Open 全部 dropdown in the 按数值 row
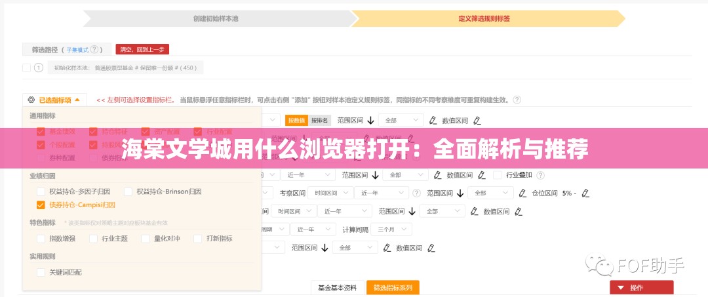 point(401,120)
